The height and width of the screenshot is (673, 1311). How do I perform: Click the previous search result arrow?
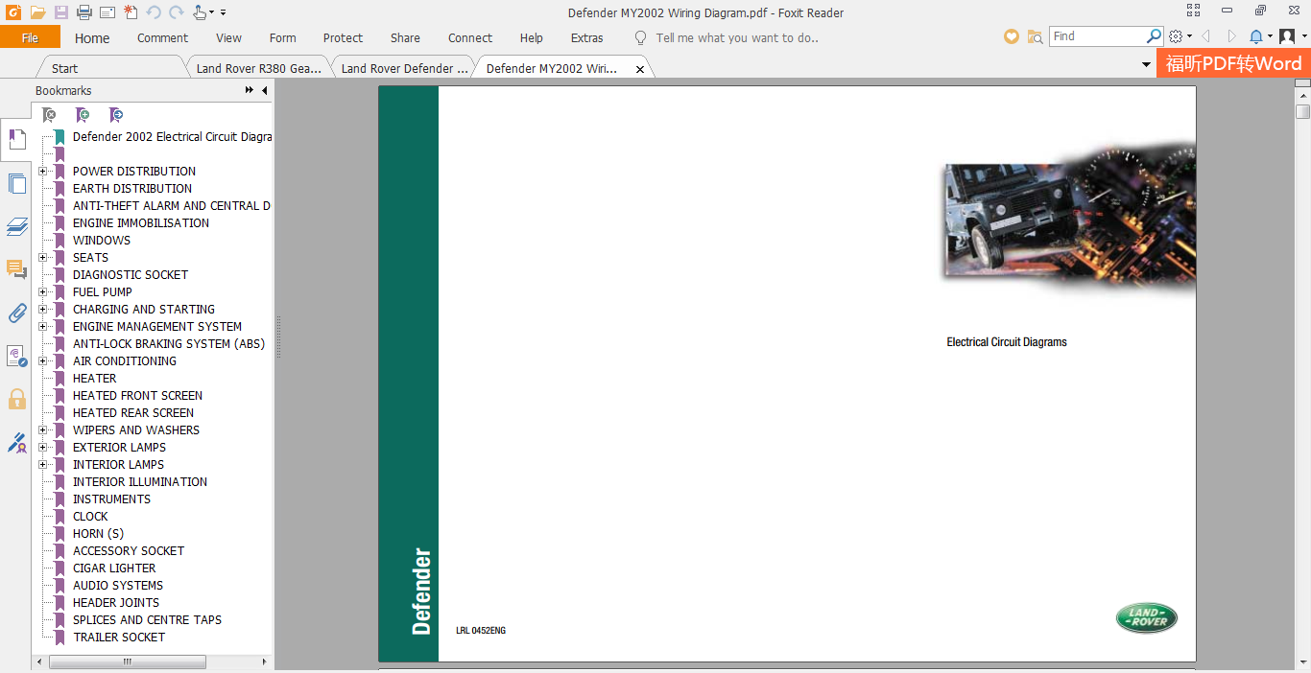click(x=1206, y=36)
